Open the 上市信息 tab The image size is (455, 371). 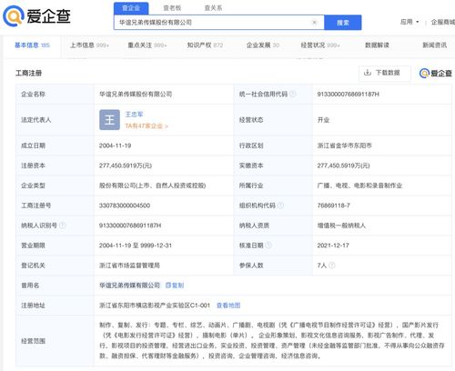coord(89,45)
